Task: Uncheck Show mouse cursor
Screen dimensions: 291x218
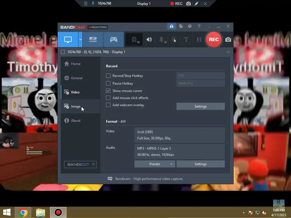Action: [x=108, y=91]
